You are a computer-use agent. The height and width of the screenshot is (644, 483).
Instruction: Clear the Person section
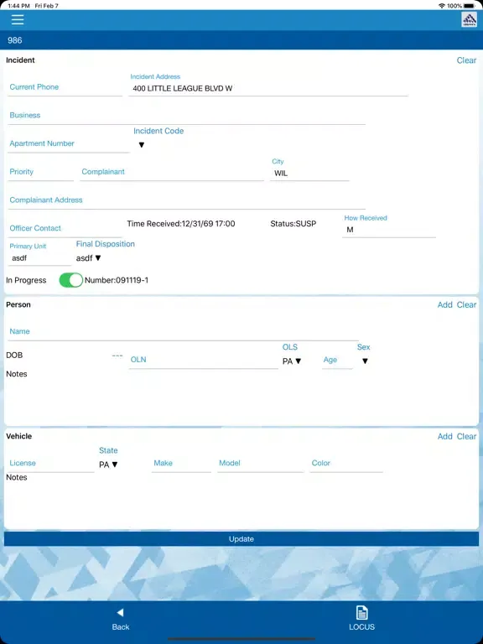[x=466, y=304]
